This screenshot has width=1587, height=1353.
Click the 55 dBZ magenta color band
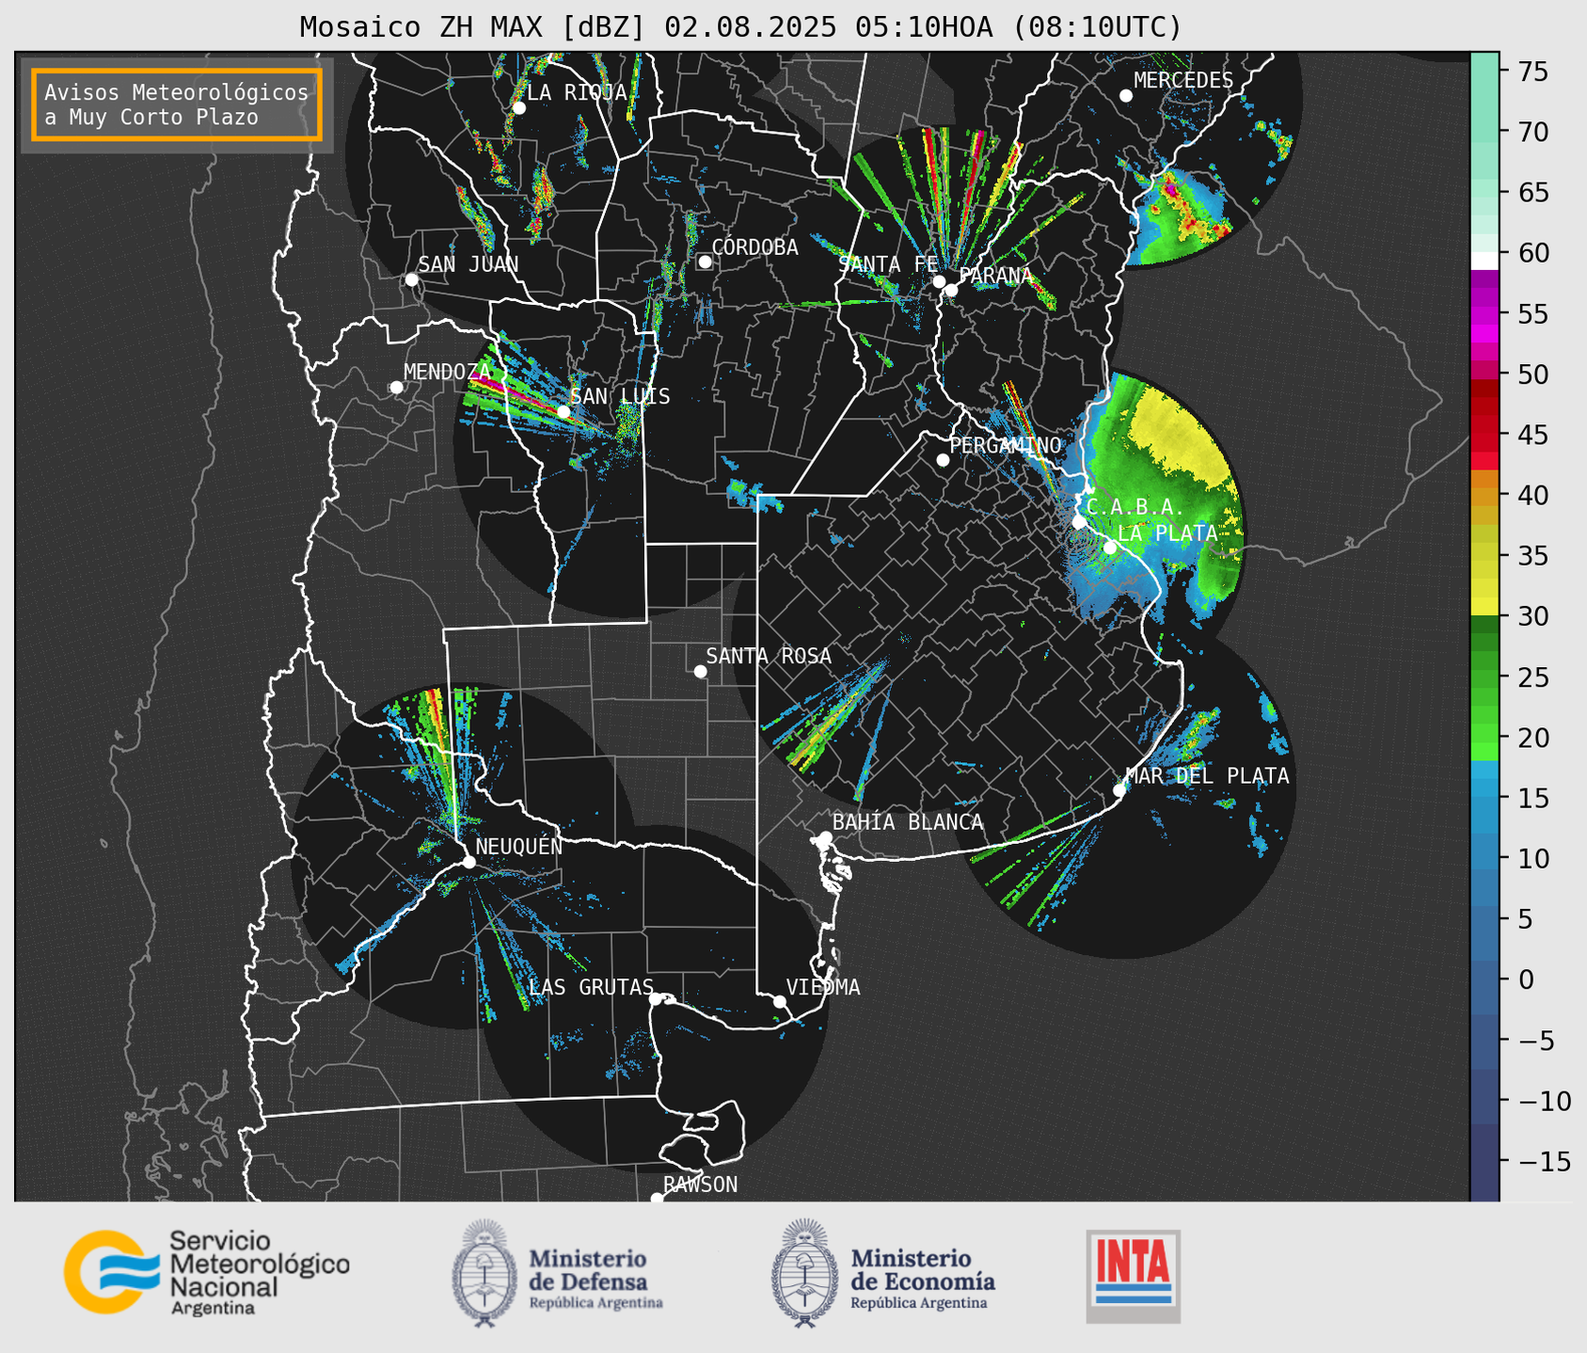pos(1484,314)
